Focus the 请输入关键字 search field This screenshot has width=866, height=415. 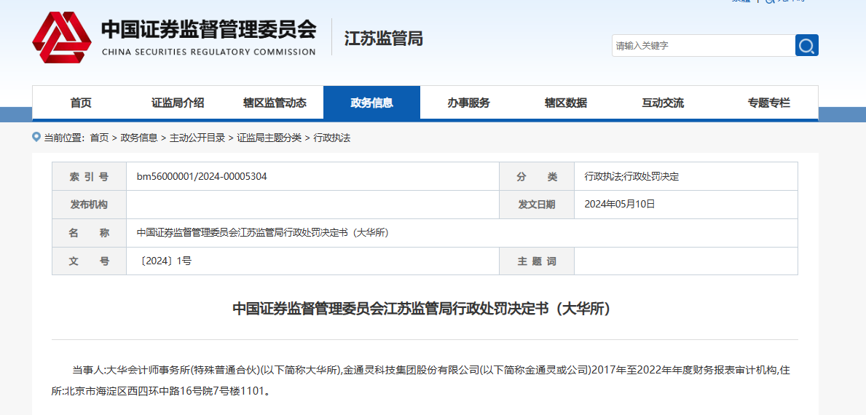click(703, 45)
